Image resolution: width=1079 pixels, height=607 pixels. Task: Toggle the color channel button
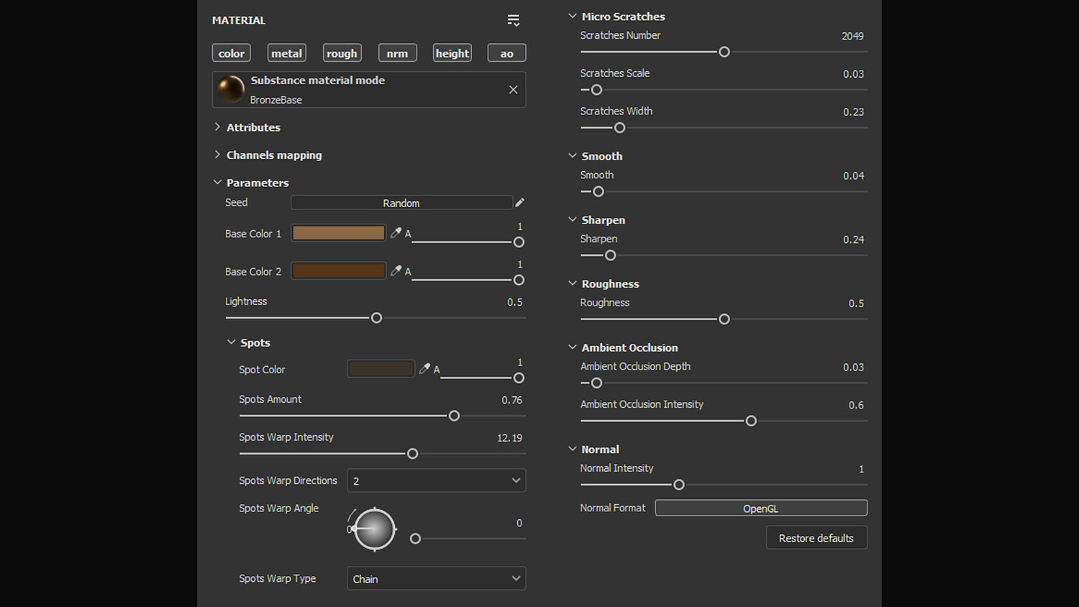tap(232, 53)
